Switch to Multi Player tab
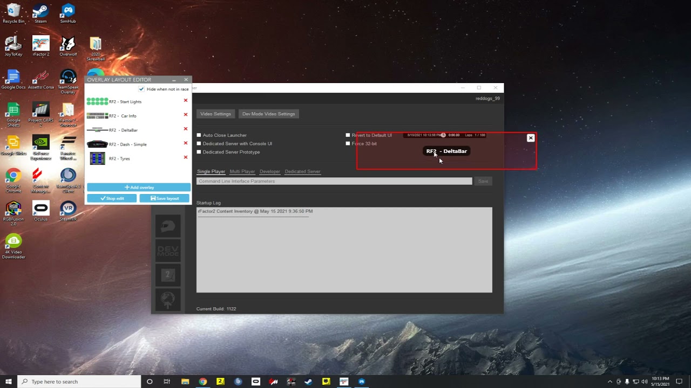Image resolution: width=691 pixels, height=388 pixels. [242, 171]
